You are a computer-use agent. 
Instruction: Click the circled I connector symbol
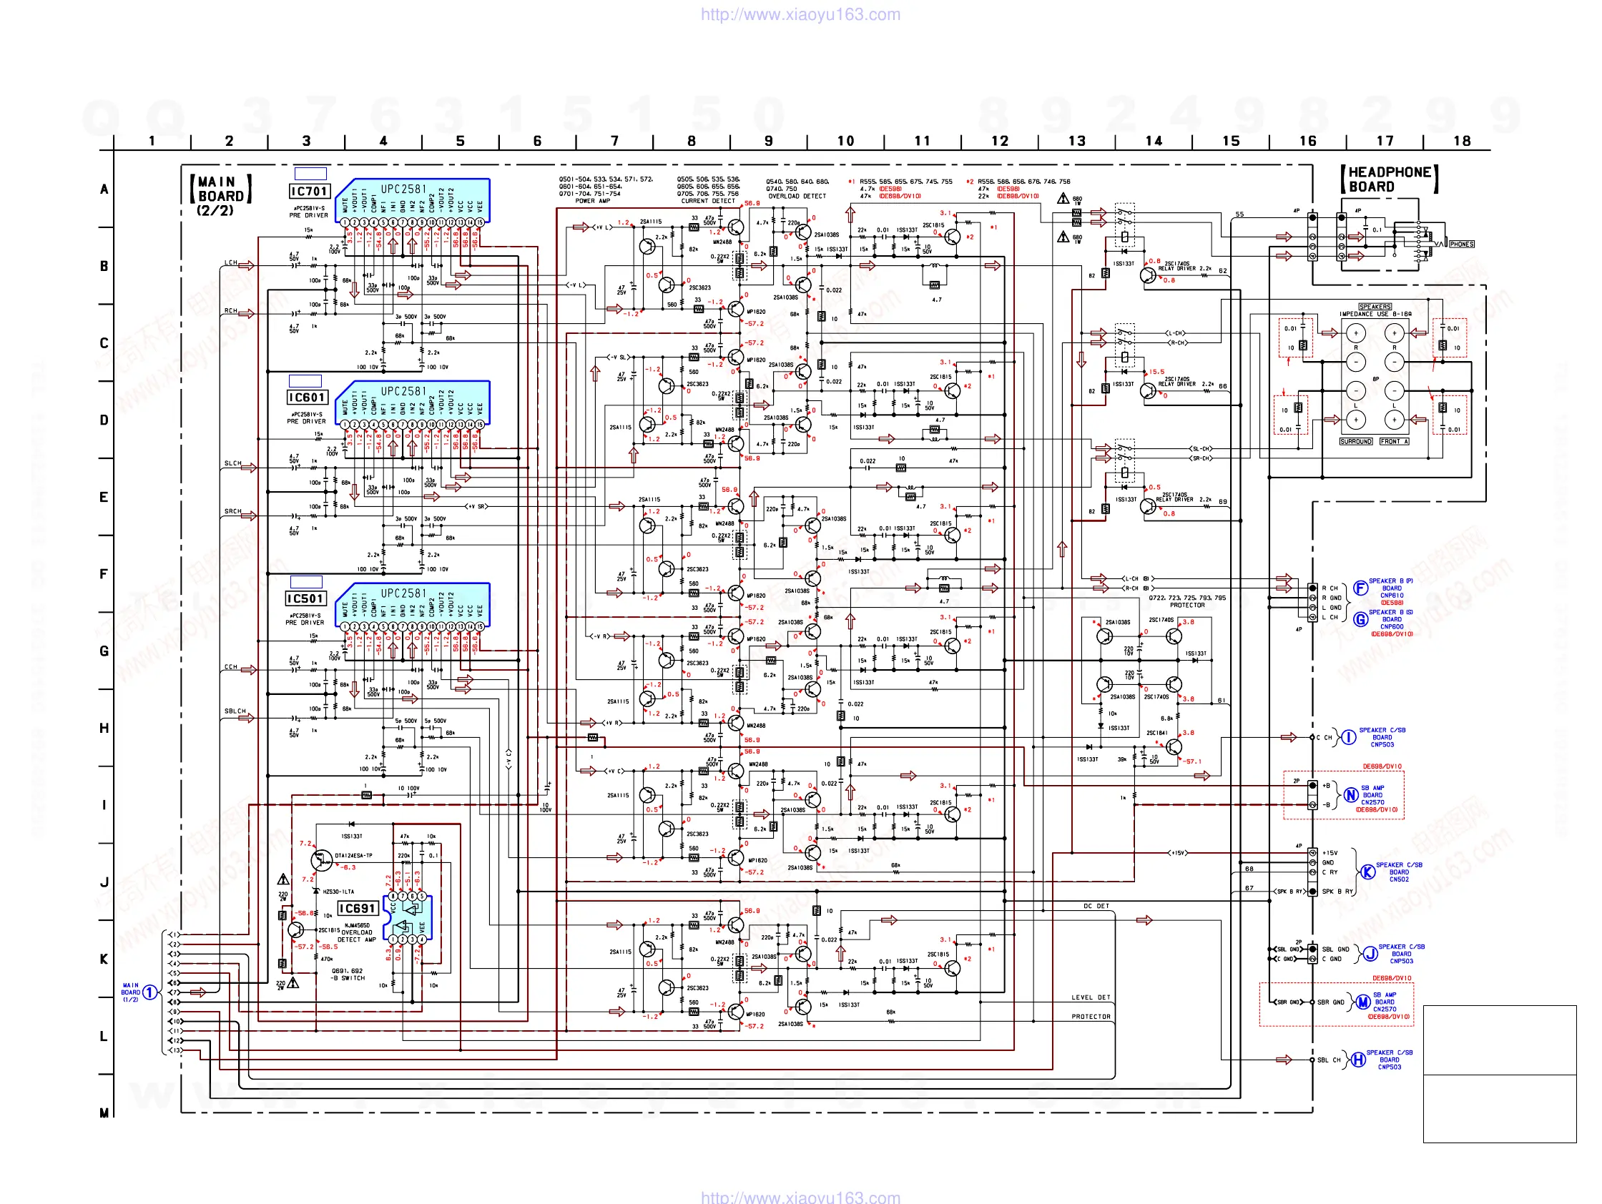(x=1349, y=737)
